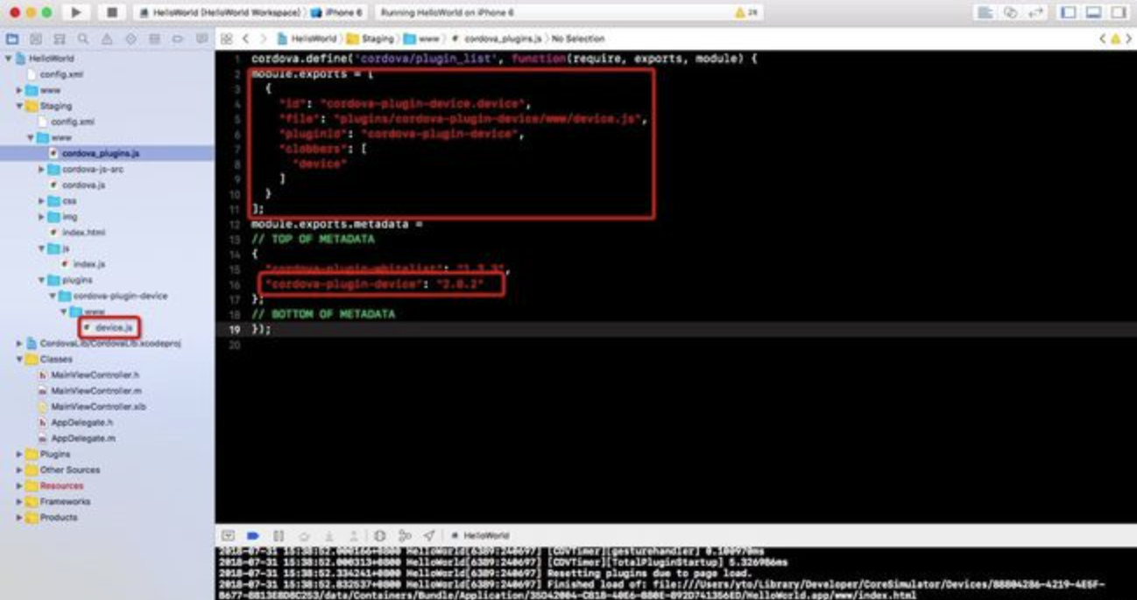1137x600 pixels.
Task: Collapse the www folder under Staging
Action: click(31, 137)
